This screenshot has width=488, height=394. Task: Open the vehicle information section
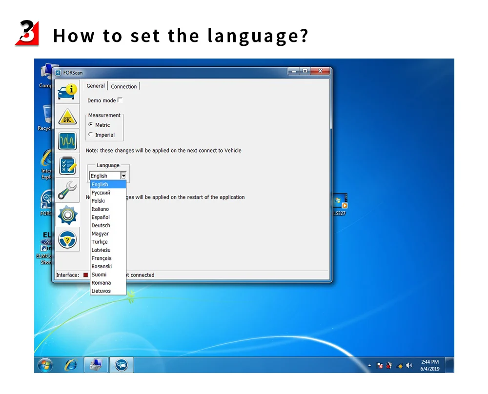(67, 92)
